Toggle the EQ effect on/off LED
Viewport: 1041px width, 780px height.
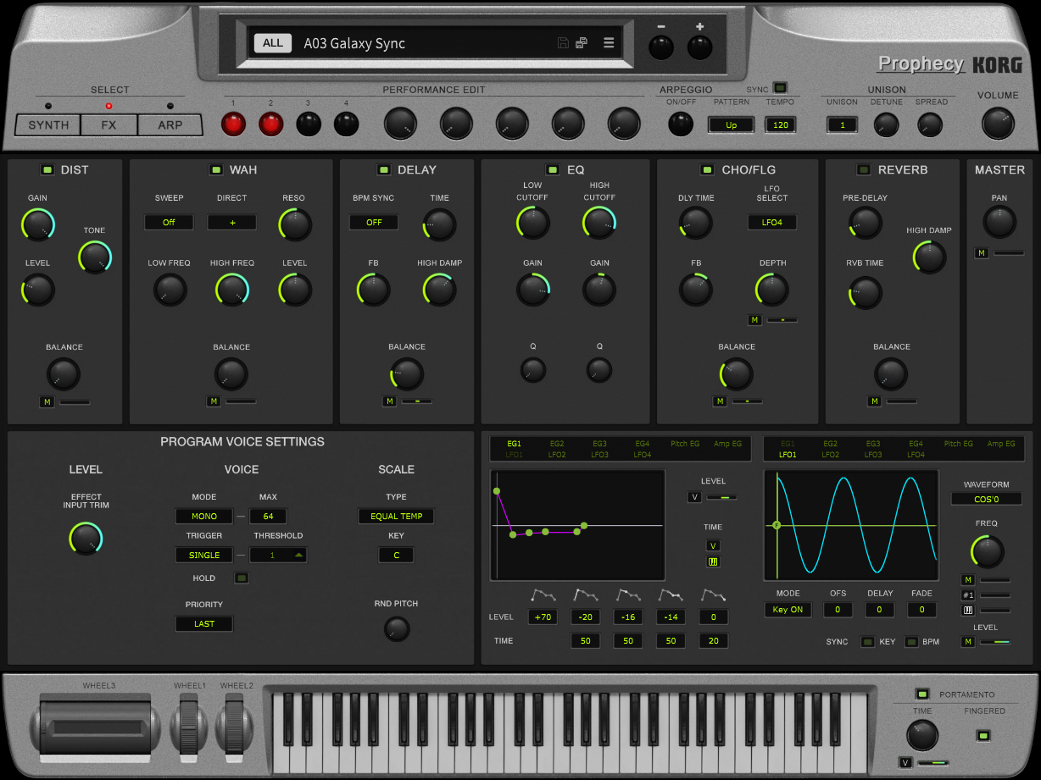(553, 169)
